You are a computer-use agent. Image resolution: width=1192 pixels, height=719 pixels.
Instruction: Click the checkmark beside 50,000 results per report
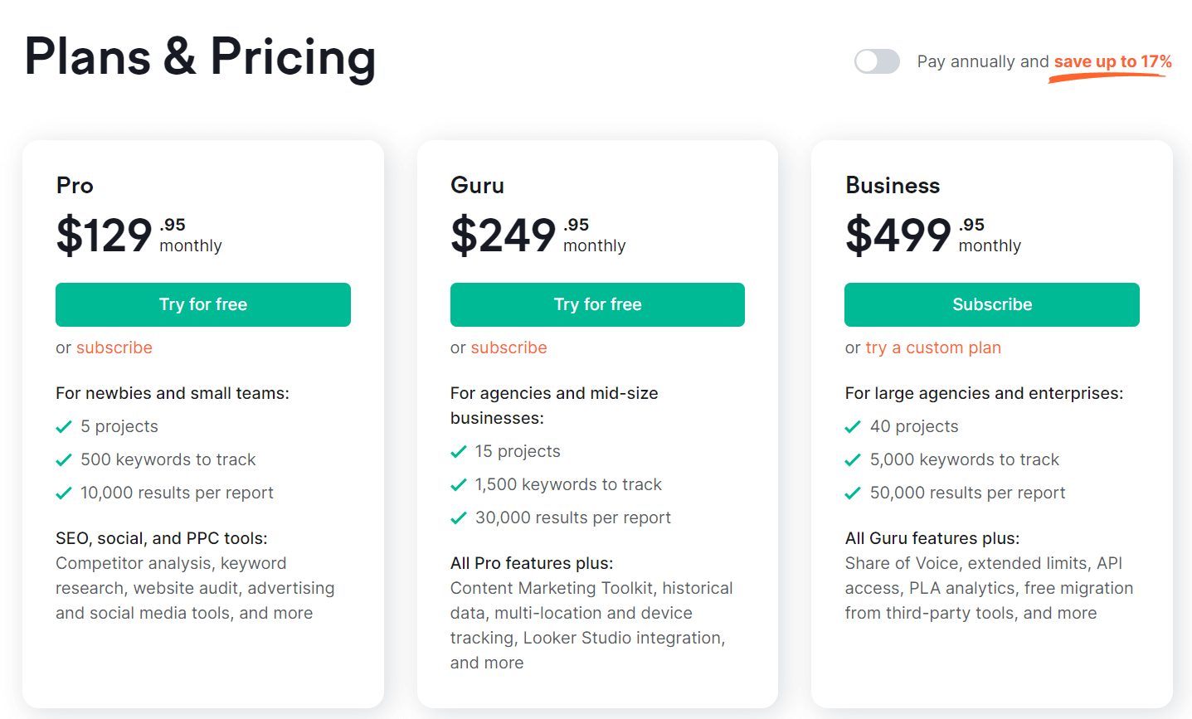(x=852, y=493)
